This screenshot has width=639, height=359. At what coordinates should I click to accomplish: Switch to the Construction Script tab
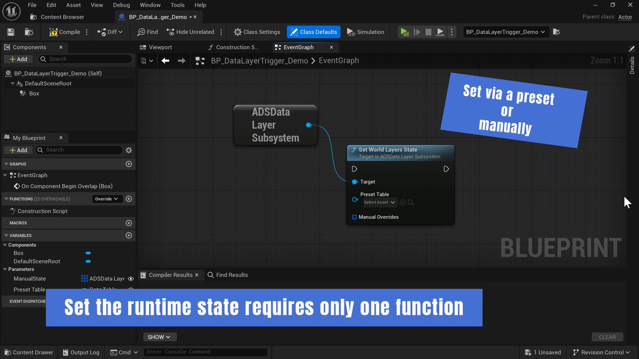(233, 47)
